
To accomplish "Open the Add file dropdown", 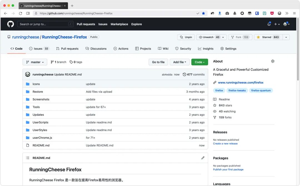I will 179,62.
